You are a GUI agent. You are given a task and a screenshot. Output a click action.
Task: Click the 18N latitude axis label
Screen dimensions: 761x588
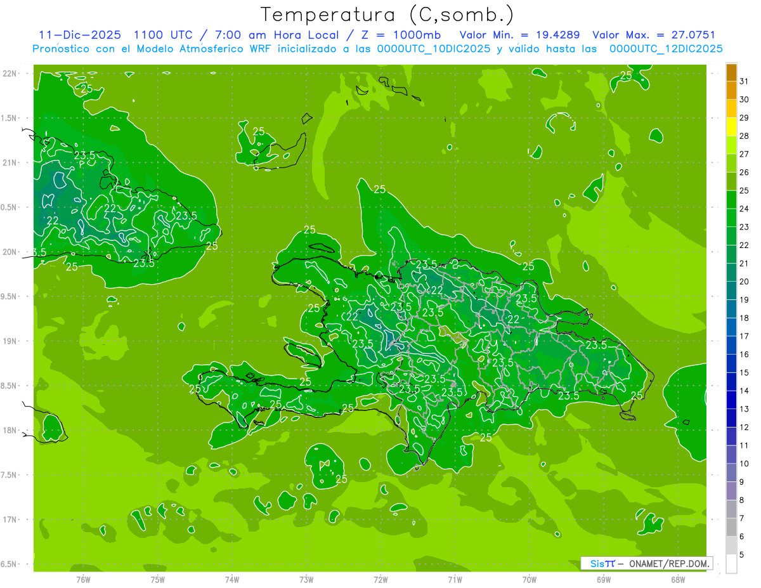pyautogui.click(x=10, y=430)
